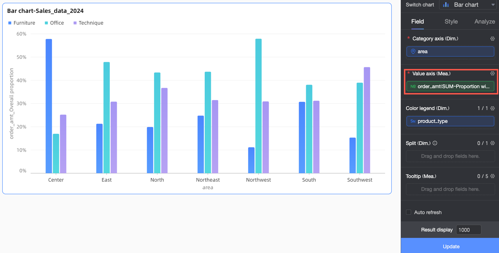Screen dimensions: 499x253
Task: Click the Northeast axis label
Action: tap(208, 180)
